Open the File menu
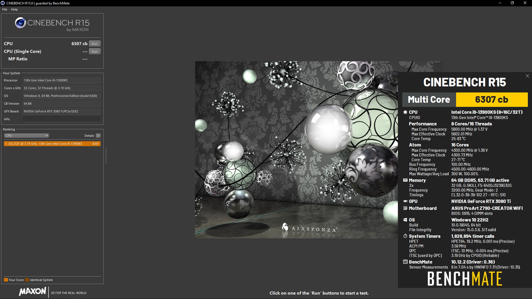This screenshot has height=299, width=532. point(5,9)
